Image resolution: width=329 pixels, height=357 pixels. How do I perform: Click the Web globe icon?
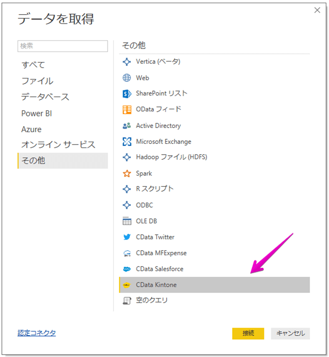point(127,78)
